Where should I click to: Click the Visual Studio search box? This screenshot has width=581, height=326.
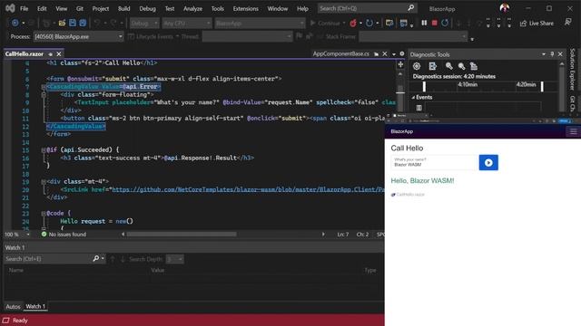367,8
